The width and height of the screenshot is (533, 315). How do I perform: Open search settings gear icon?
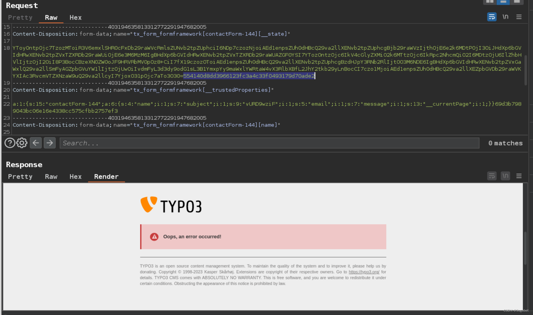click(22, 143)
